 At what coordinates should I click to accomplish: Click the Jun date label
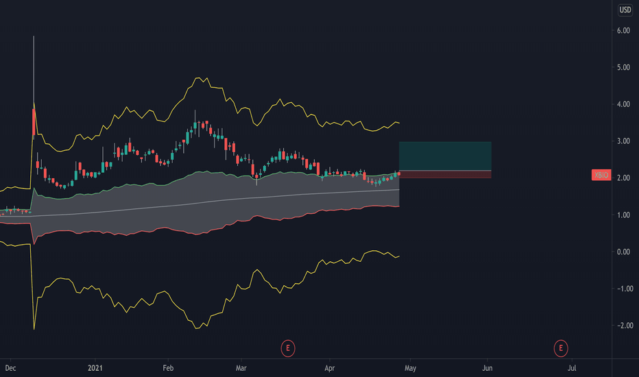(x=487, y=368)
